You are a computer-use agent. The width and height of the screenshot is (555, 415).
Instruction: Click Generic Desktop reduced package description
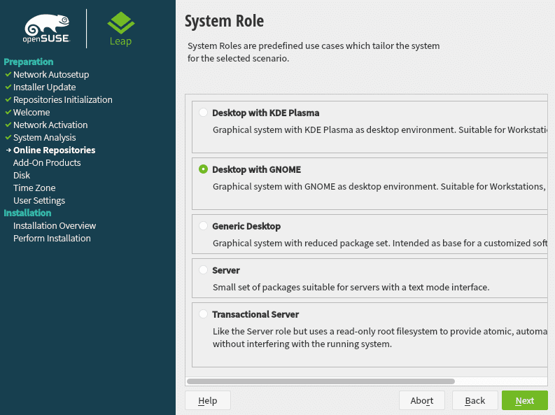tap(380, 243)
